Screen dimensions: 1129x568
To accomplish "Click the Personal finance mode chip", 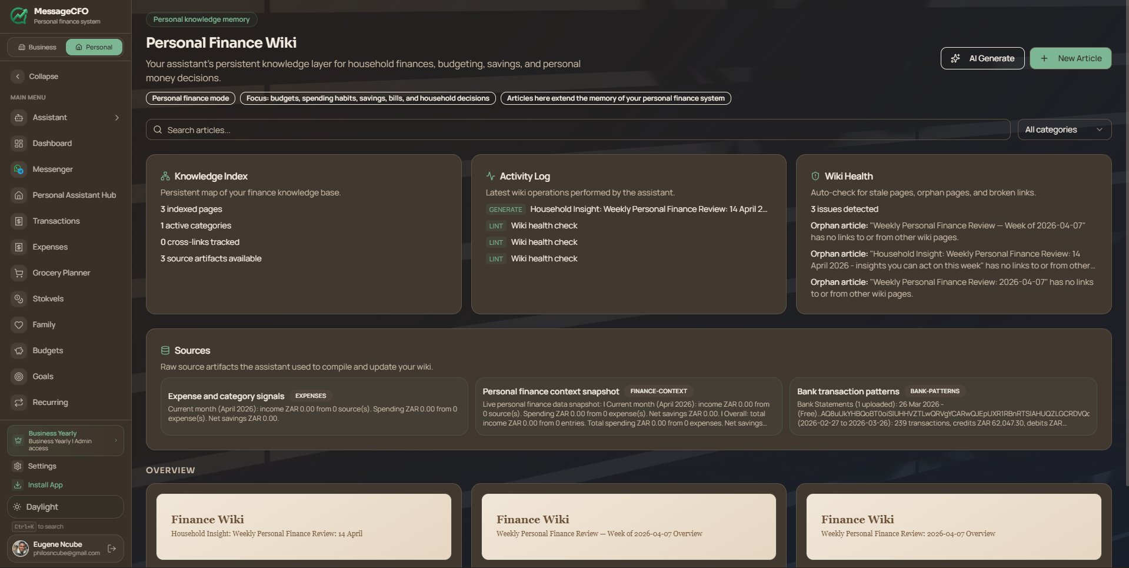I will (190, 98).
